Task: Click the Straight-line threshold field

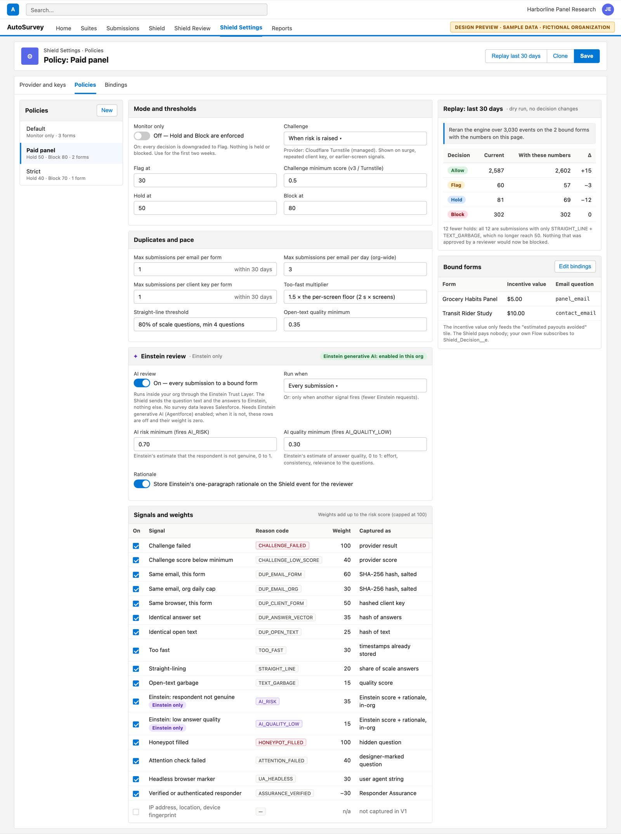Action: (x=205, y=324)
